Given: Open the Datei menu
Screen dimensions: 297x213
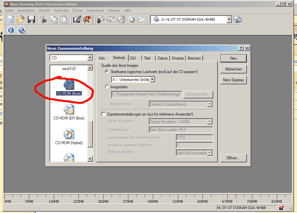Looking at the screenshot, I should 10,11.
